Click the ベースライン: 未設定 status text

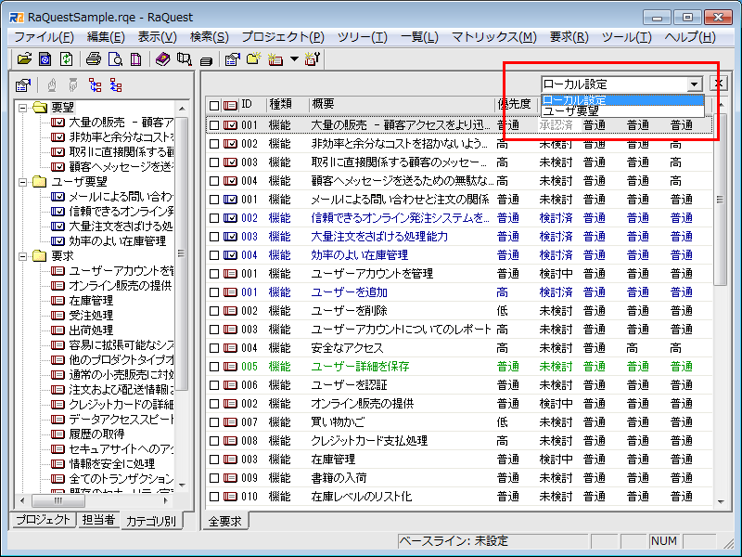(x=454, y=541)
